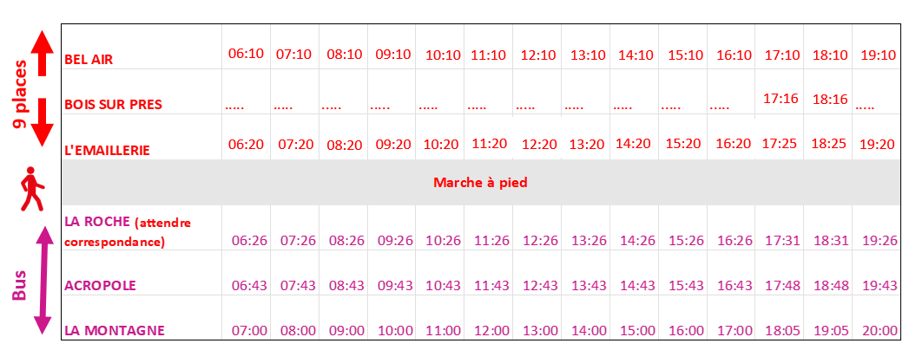Select the '9 places' vertical label
The image size is (922, 350).
tap(21, 88)
